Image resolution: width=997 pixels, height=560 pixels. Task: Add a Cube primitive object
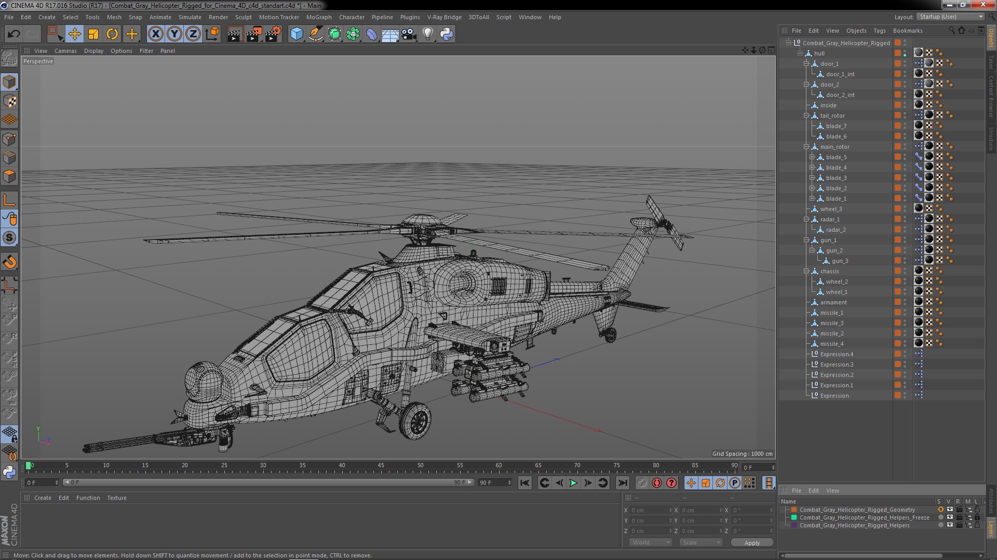coord(297,34)
